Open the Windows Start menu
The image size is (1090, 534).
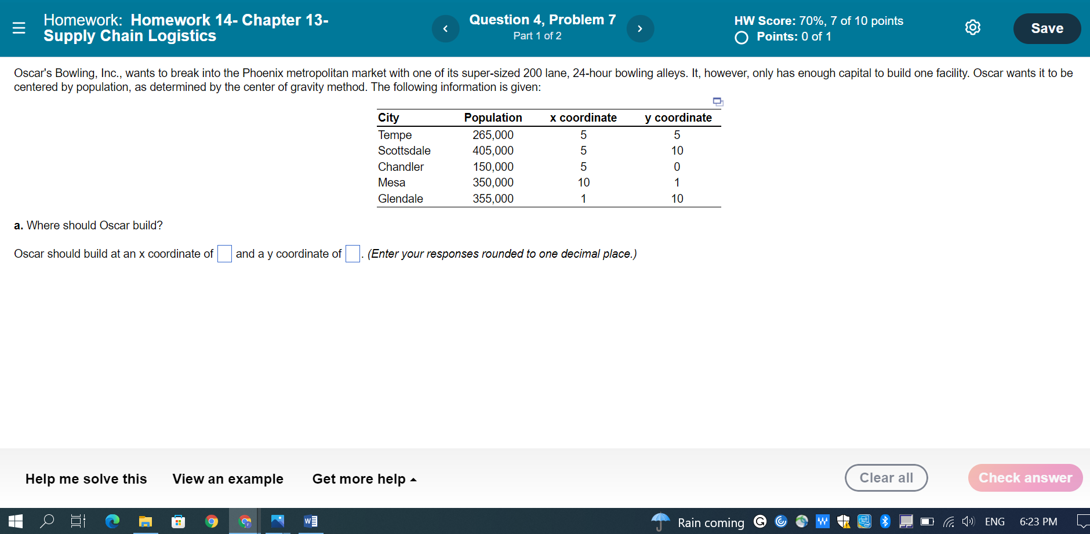pos(16,521)
